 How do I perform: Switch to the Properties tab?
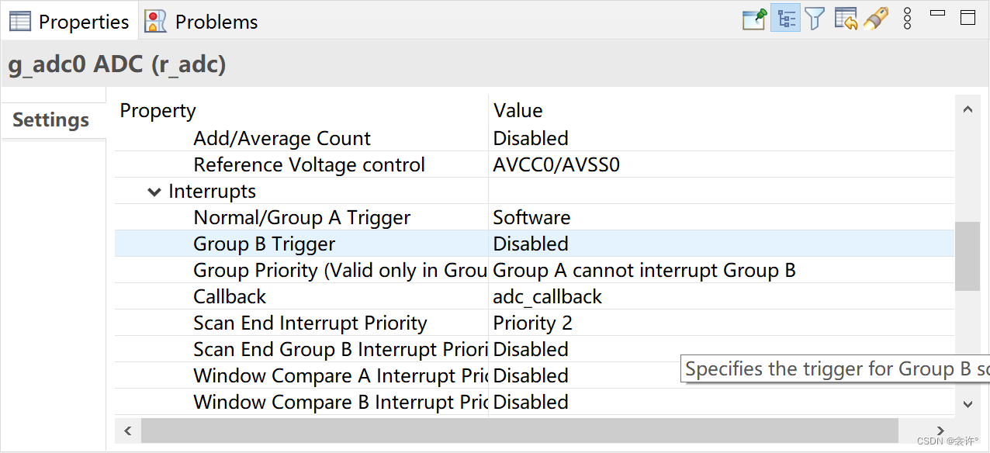click(x=69, y=21)
